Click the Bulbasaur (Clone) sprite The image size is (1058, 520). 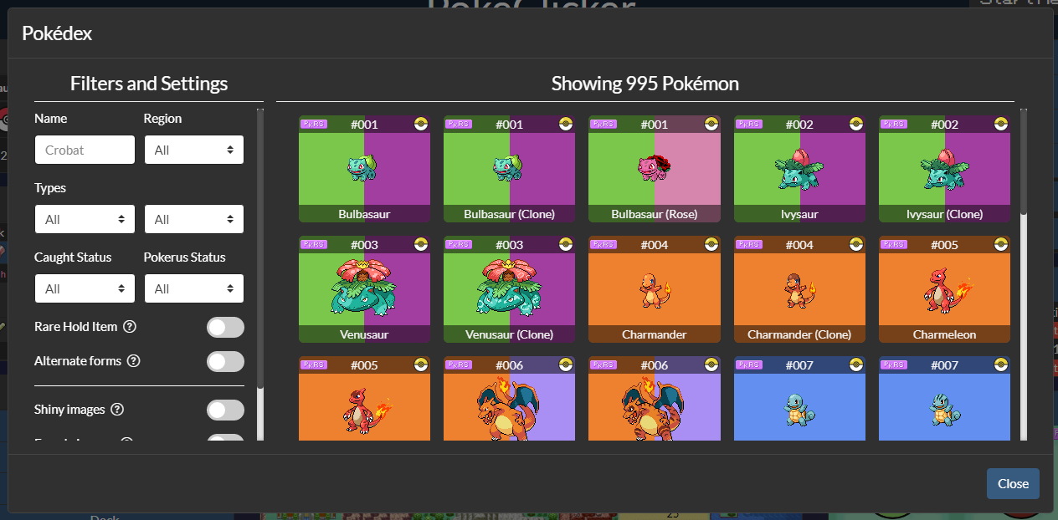(x=509, y=168)
